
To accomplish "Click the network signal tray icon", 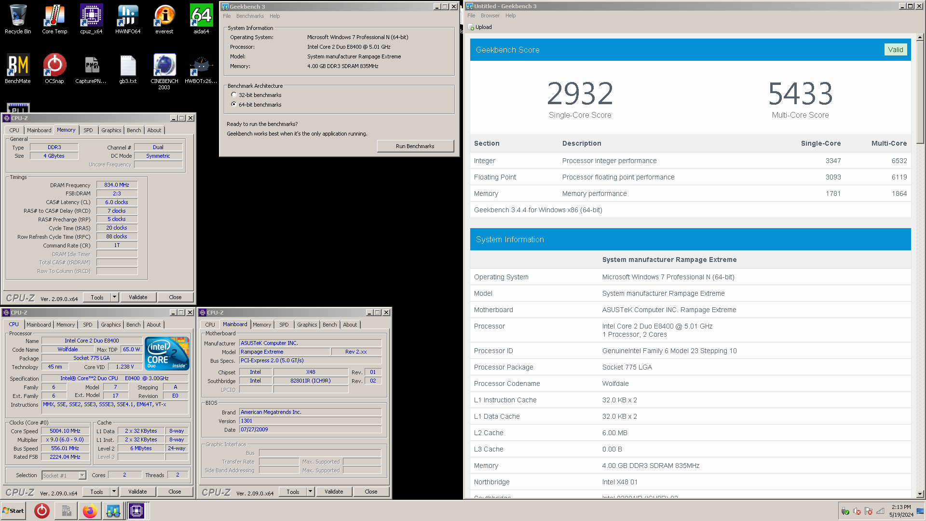I will 880,511.
